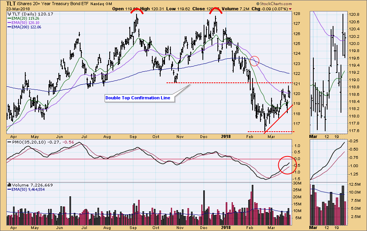Click the red down-arrow change indicator
Image resolution: width=367 pixels, height=231 pixels.
(291, 8)
